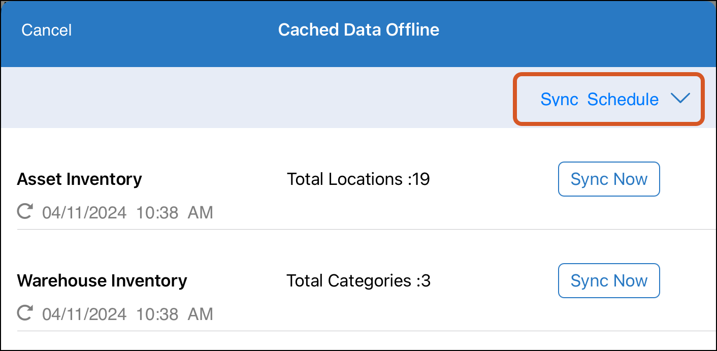Click the refresh icon under Warehouse Inventory
717x351 pixels.
click(x=25, y=313)
